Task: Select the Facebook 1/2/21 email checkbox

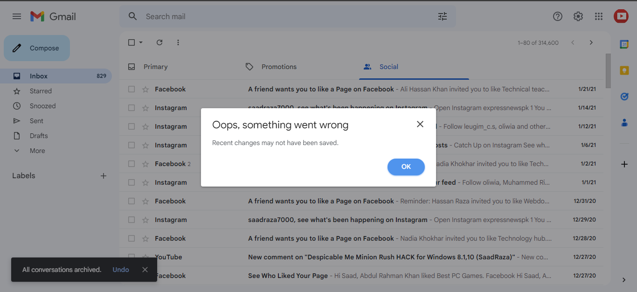Action: coord(132,164)
